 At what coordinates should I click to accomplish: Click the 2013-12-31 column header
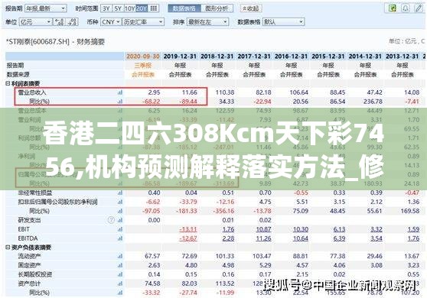click(403, 57)
